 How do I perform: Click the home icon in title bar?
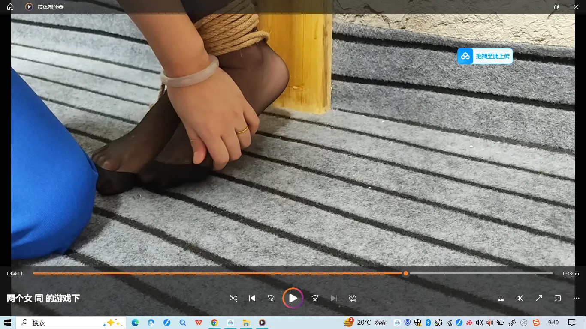click(x=10, y=7)
